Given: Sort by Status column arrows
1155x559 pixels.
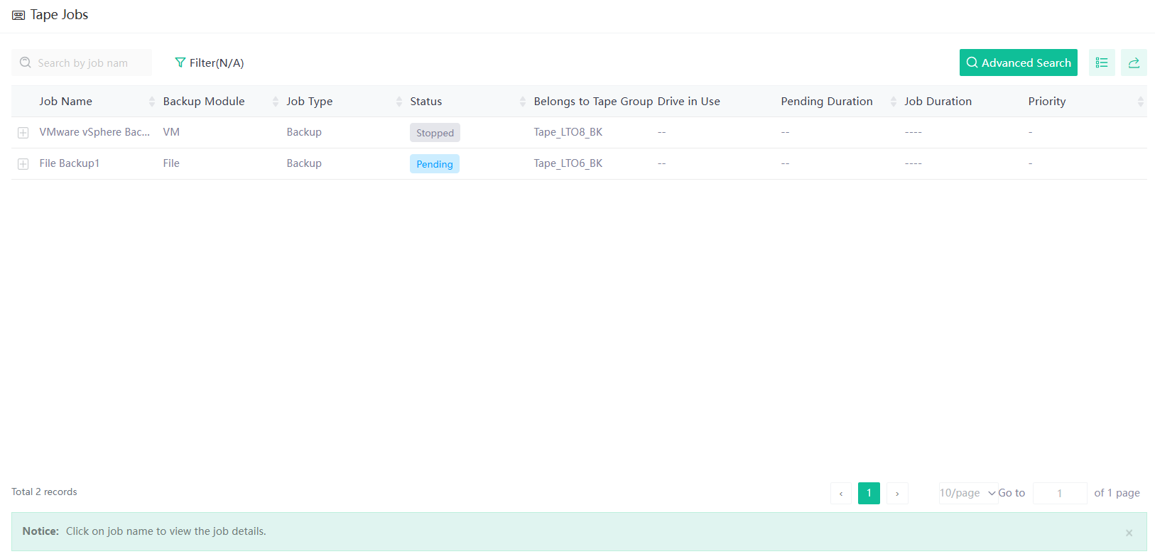Looking at the screenshot, I should click(x=523, y=102).
